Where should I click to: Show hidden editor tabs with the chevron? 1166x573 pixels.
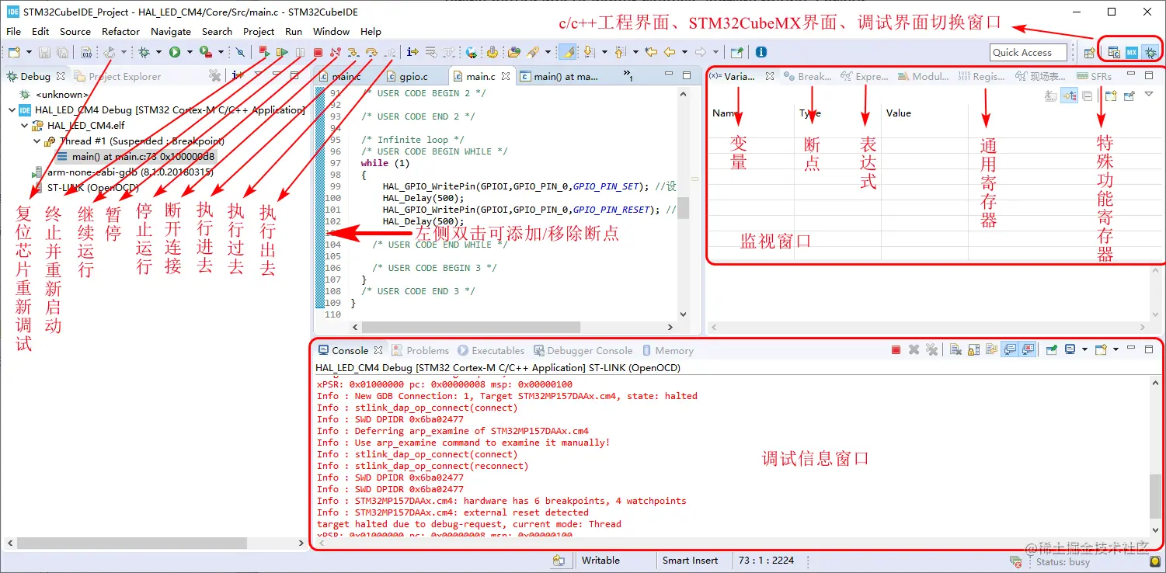point(628,76)
